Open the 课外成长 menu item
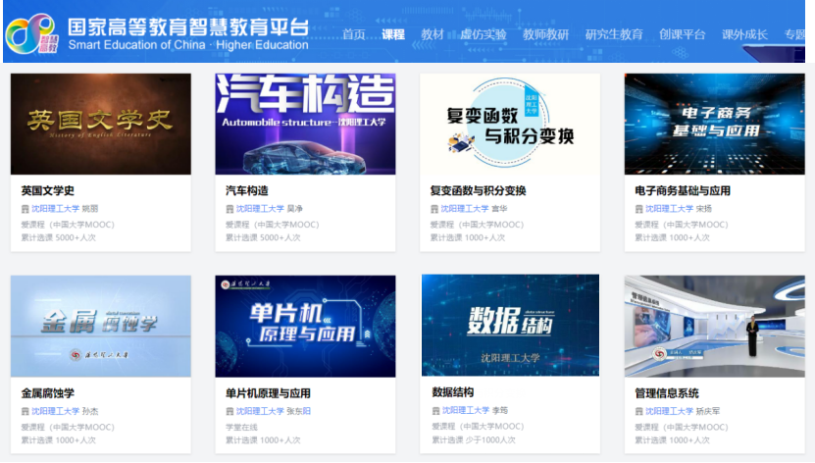 tap(744, 34)
